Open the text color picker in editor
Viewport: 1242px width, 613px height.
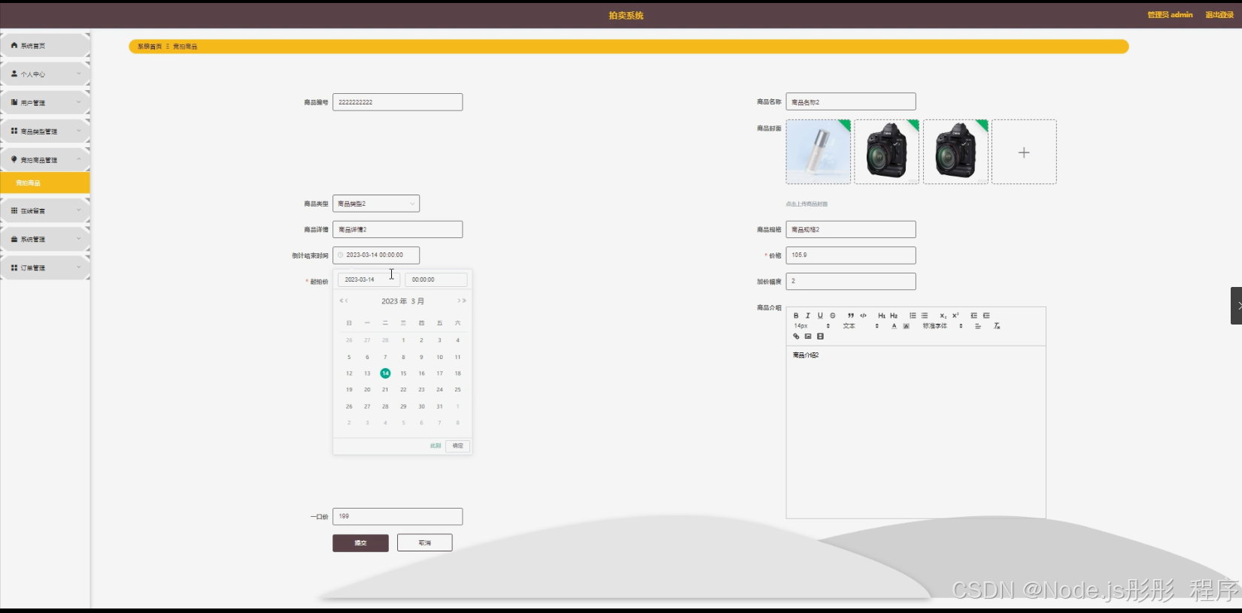pos(894,326)
